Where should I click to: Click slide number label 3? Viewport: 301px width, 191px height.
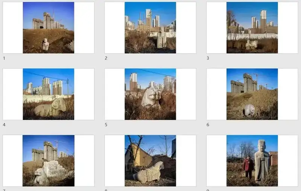208,58
